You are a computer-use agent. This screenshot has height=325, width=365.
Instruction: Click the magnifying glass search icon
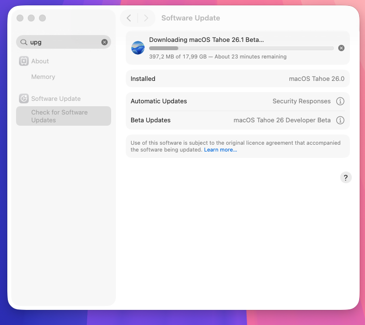pos(23,42)
